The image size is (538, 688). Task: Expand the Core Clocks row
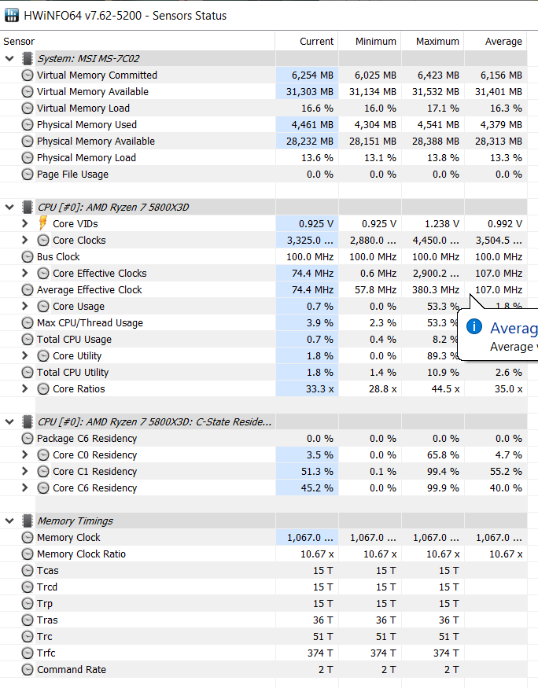click(25, 240)
